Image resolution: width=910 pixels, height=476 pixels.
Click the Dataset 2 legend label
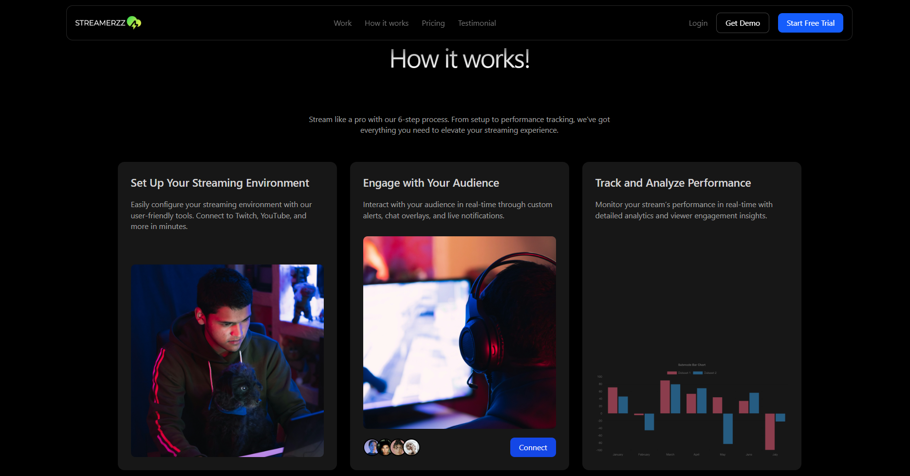pyautogui.click(x=710, y=373)
